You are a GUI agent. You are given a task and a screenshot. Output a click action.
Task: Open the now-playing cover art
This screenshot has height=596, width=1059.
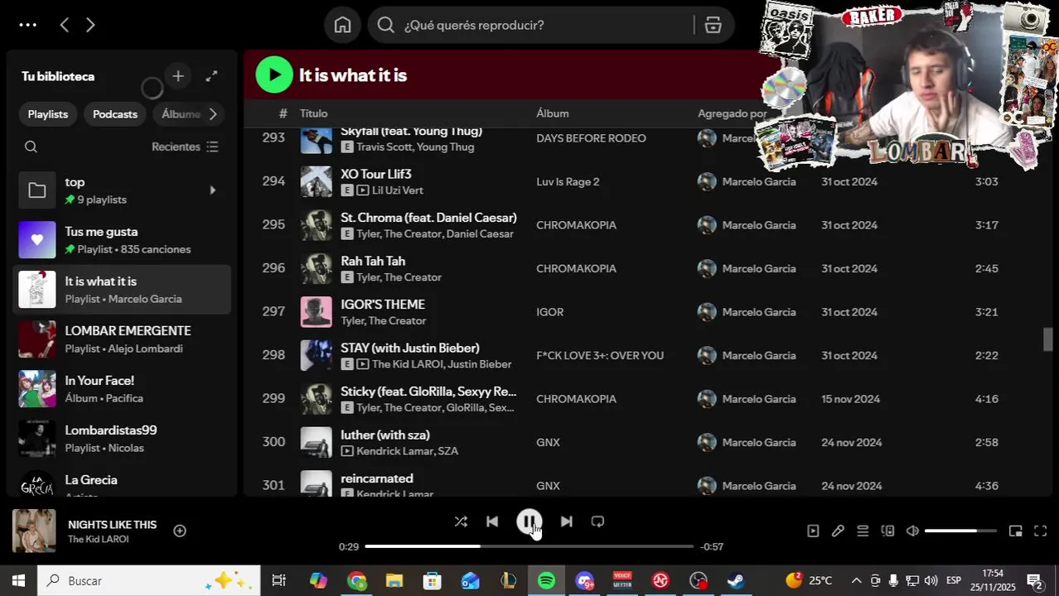pos(34,531)
